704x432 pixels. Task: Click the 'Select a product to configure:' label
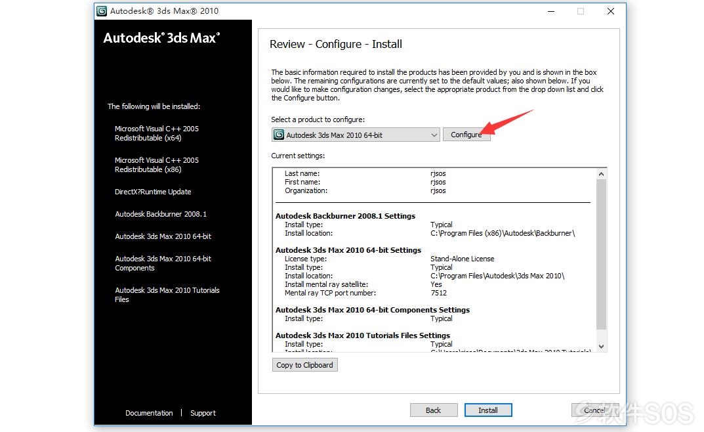[318, 119]
